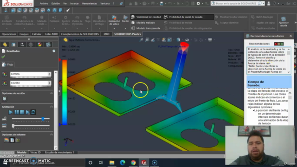
Task: Click maximum value field 0.99956
Action: [x=29, y=74]
